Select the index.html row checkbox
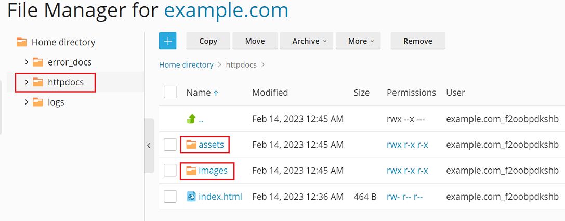This screenshot has width=565, height=221. pyautogui.click(x=170, y=197)
